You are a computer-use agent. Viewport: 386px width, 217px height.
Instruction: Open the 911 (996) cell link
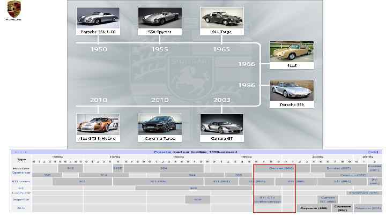[x=296, y=182]
